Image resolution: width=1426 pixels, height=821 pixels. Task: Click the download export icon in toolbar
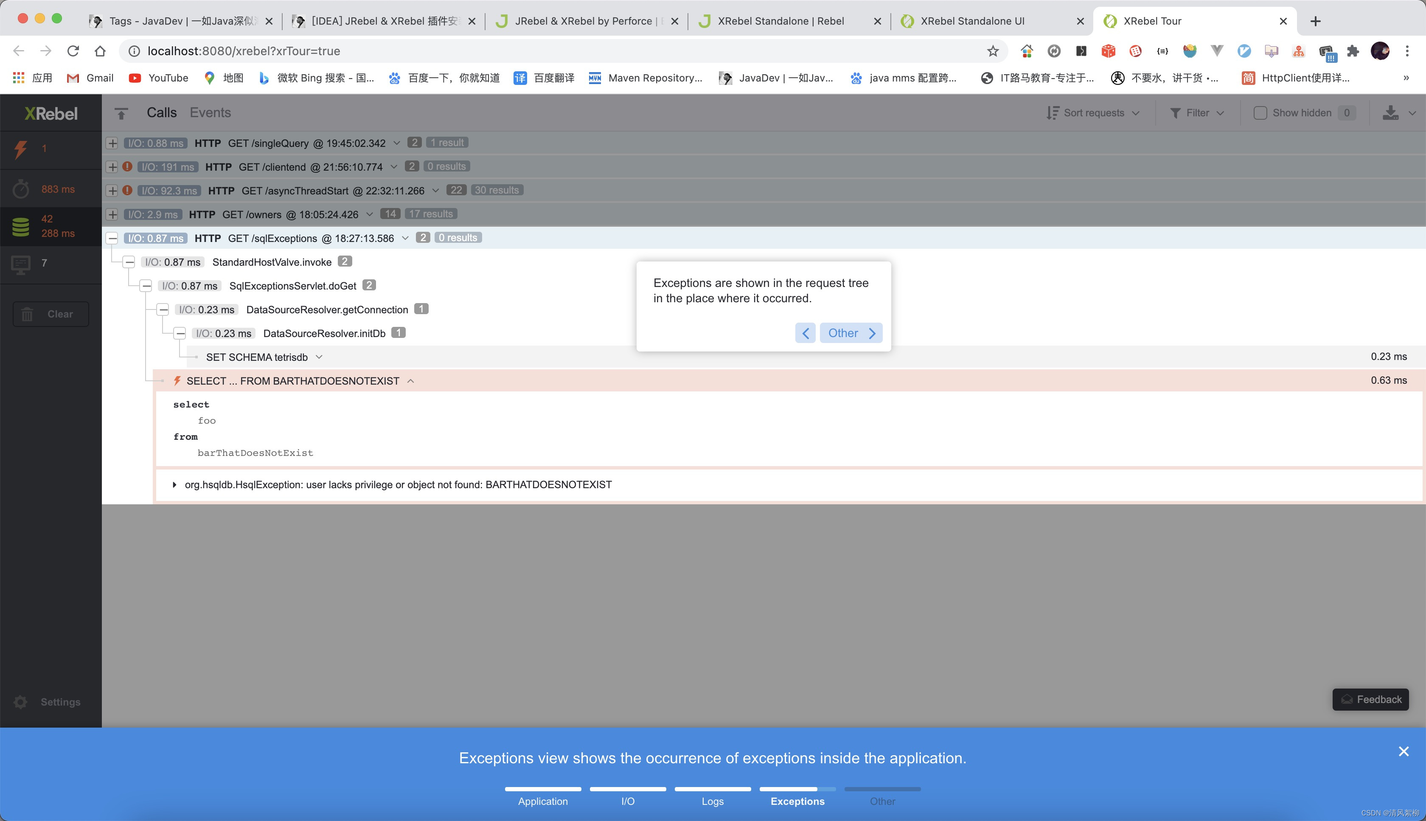point(1390,113)
